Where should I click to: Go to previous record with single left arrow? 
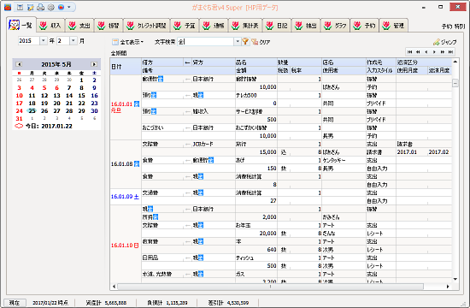click(x=426, y=52)
